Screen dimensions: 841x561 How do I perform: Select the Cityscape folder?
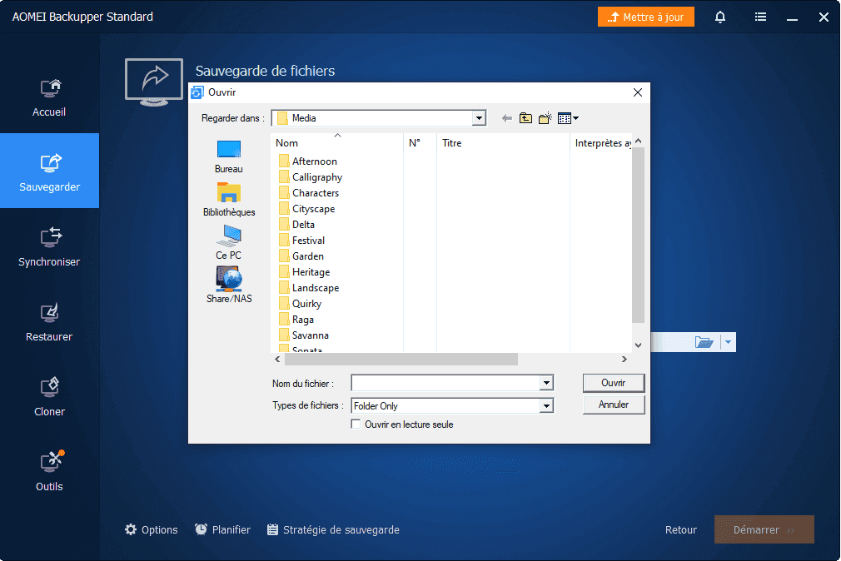306,209
